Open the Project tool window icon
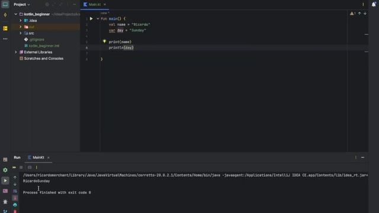 [5, 4]
